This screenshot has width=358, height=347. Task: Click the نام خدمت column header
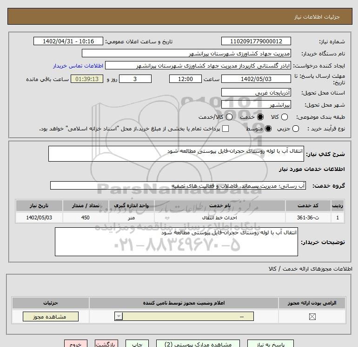point(220,205)
